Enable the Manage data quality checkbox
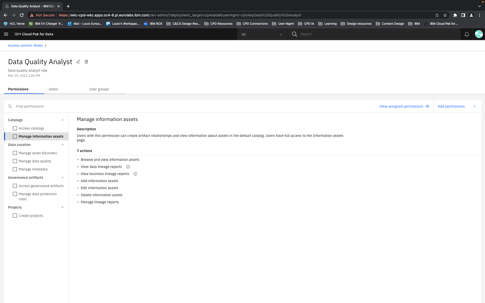485x303 pixels. click(x=15, y=161)
